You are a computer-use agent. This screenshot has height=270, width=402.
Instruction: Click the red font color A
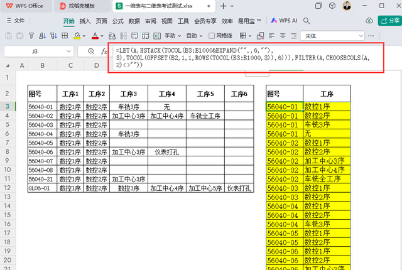point(95,36)
